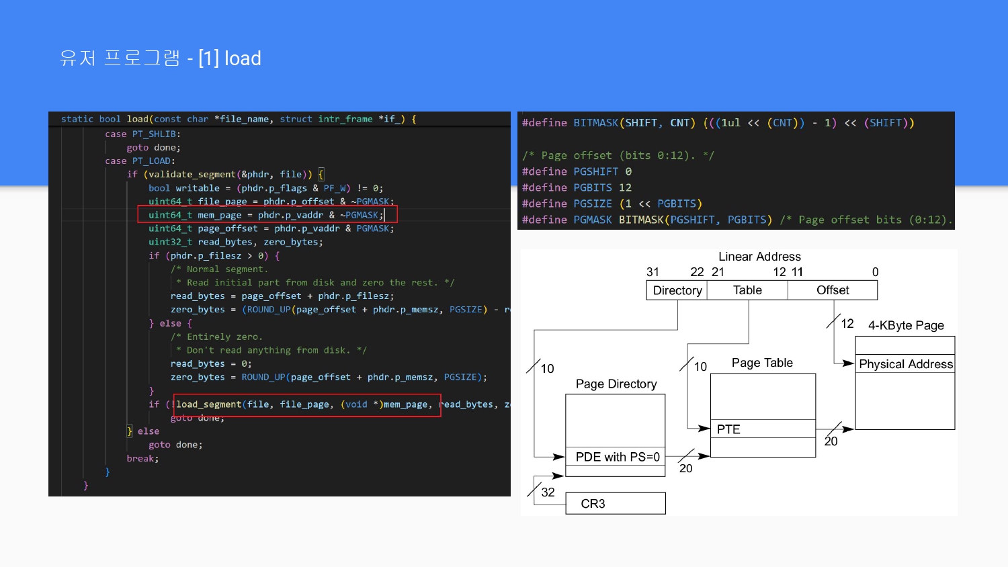1008x567 pixels.
Task: Click the 'static bool load' function signature line
Action: click(239, 119)
